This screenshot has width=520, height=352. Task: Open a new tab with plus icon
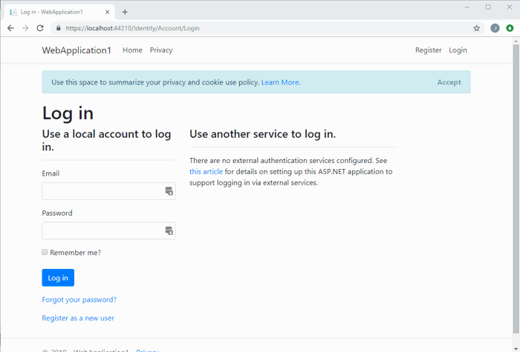click(x=125, y=12)
